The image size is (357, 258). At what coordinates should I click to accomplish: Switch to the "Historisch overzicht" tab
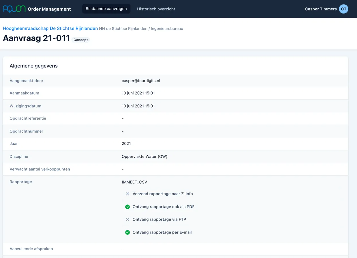[x=156, y=9]
